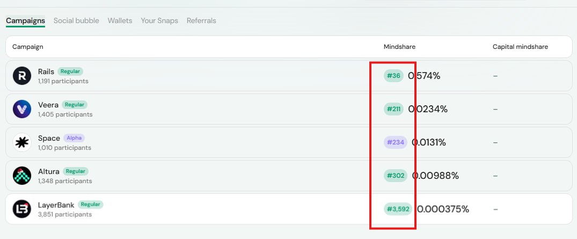Switch to the Social bubble tab
The width and height of the screenshot is (577, 239).
tap(76, 20)
